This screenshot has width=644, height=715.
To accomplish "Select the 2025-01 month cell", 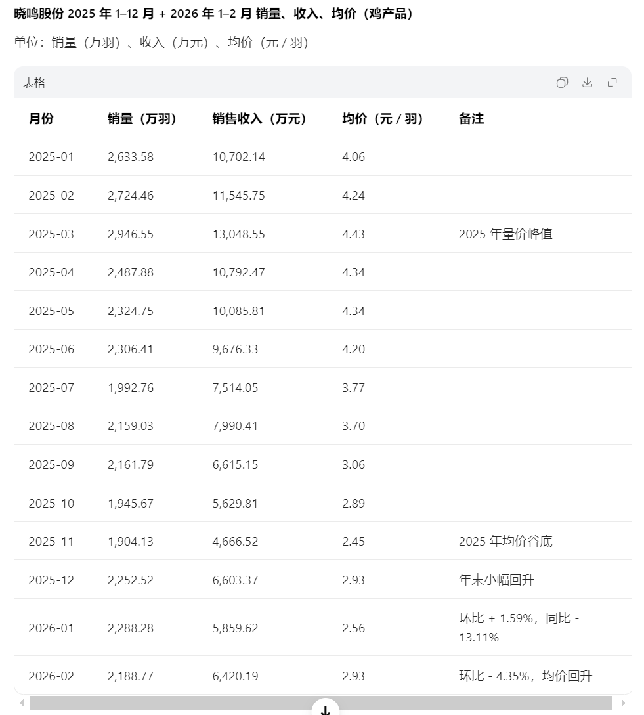I will point(51,157).
